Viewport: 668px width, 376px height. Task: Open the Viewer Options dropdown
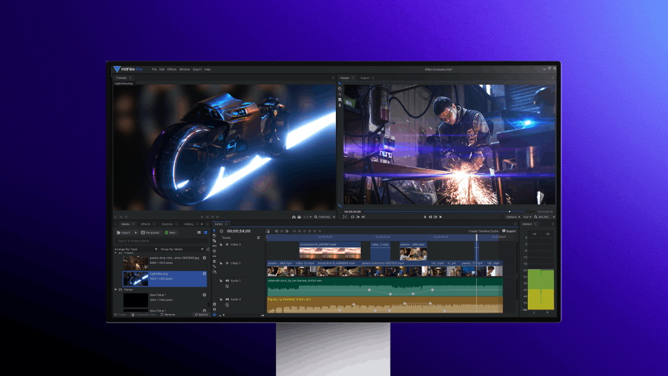[513, 217]
